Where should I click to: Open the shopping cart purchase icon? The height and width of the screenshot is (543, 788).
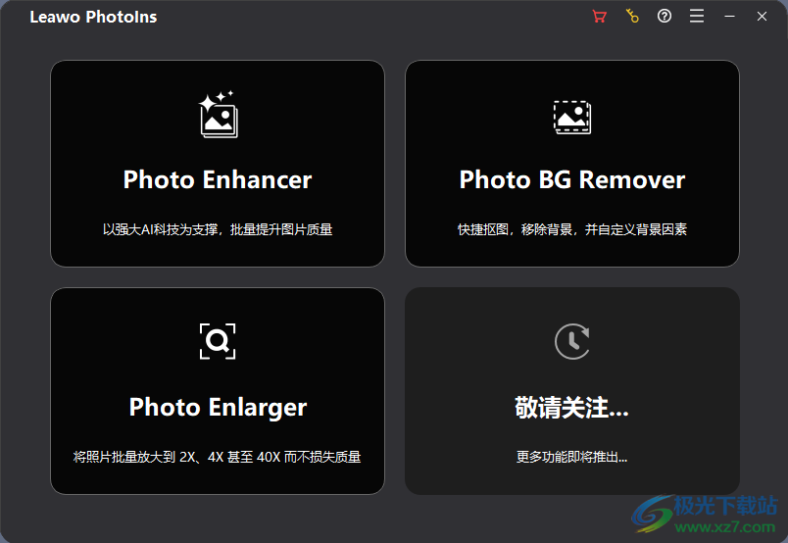[600, 17]
